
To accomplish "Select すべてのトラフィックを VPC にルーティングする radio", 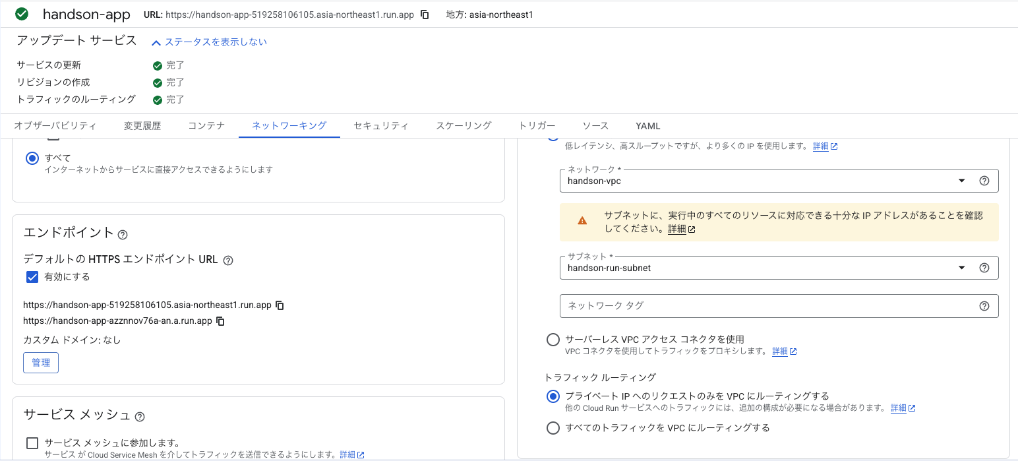I will click(553, 428).
